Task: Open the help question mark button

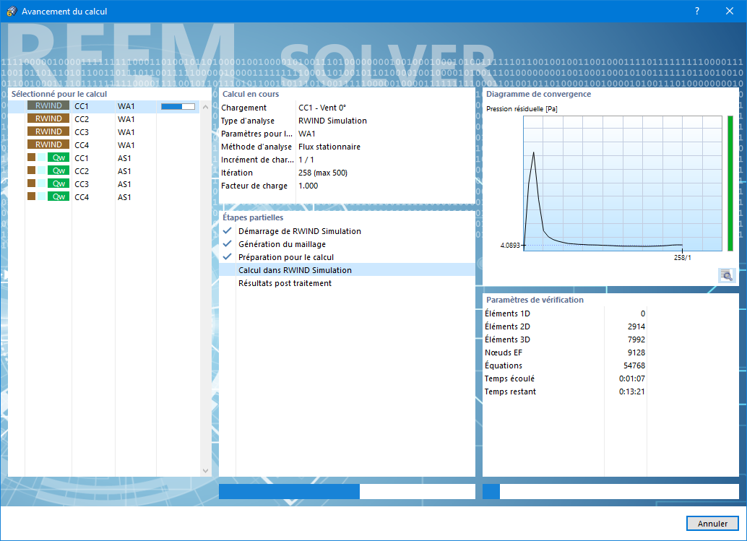Action: tap(697, 11)
